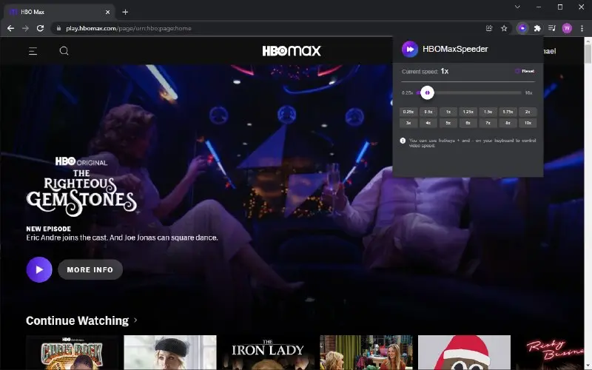The height and width of the screenshot is (370, 592).
Task: Play The Righteous Gemstones with purple play button
Action: [x=39, y=269]
